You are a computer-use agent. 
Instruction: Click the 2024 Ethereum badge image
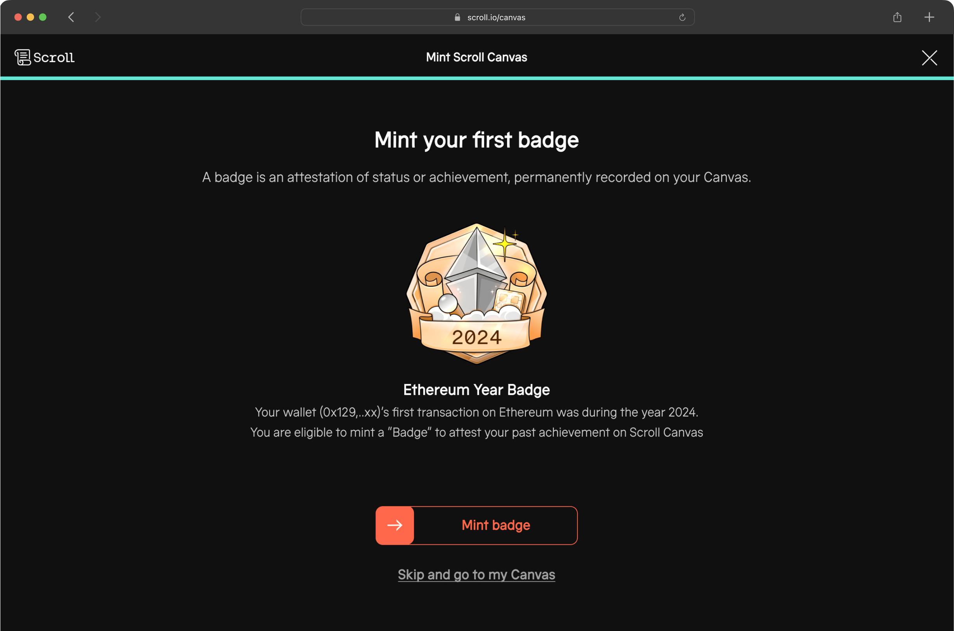(x=477, y=294)
